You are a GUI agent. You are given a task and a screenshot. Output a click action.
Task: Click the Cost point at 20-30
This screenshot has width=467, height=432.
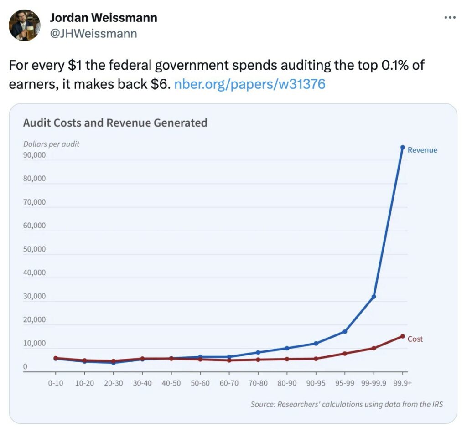[114, 361]
